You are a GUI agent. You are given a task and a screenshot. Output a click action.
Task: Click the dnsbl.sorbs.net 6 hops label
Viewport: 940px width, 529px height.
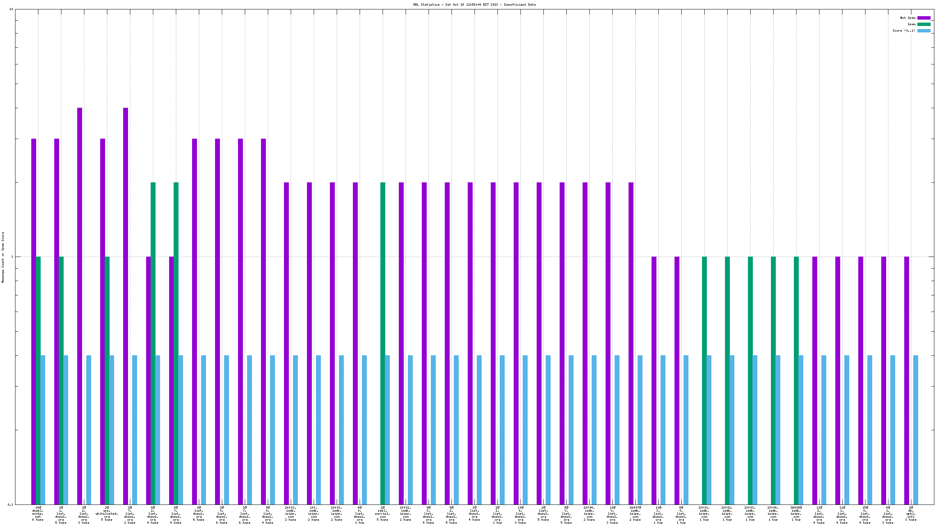click(x=38, y=514)
